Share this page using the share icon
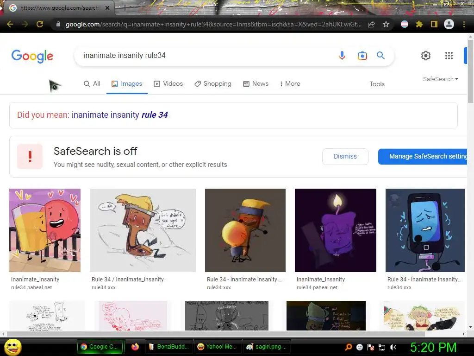 click(371, 24)
